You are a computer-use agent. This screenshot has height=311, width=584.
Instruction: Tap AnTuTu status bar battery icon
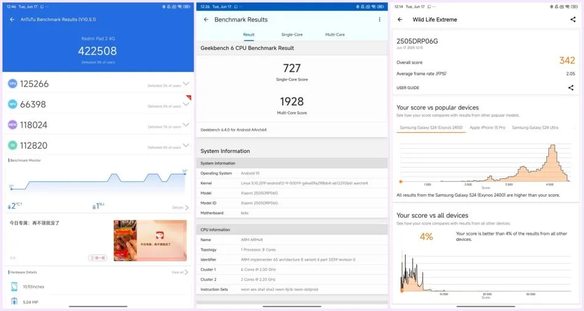coord(187,7)
